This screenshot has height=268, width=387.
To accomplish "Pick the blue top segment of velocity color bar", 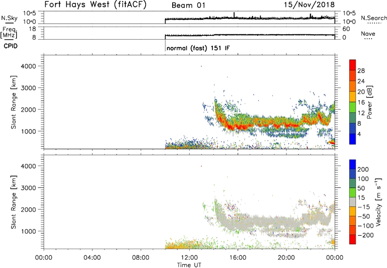I will coord(353,164).
